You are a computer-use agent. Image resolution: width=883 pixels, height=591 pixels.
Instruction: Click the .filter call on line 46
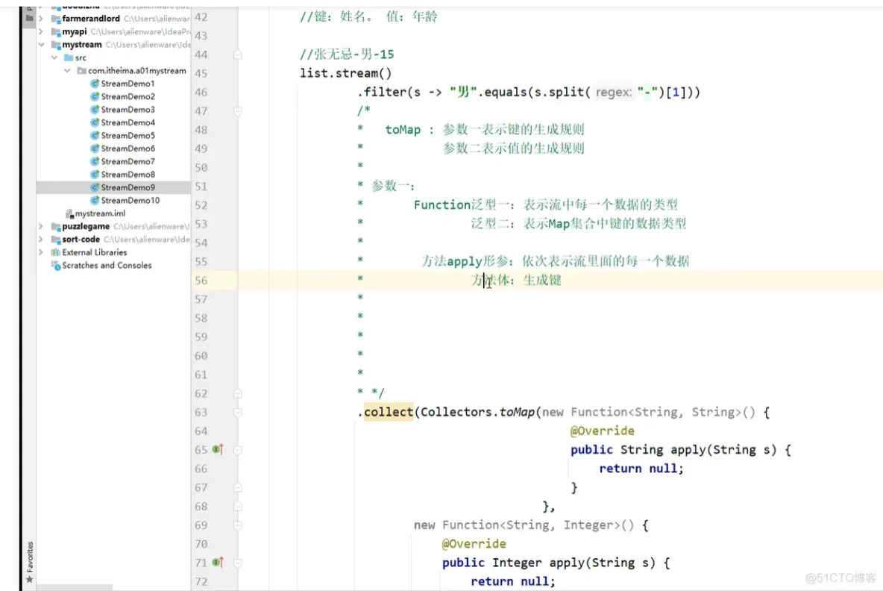381,92
